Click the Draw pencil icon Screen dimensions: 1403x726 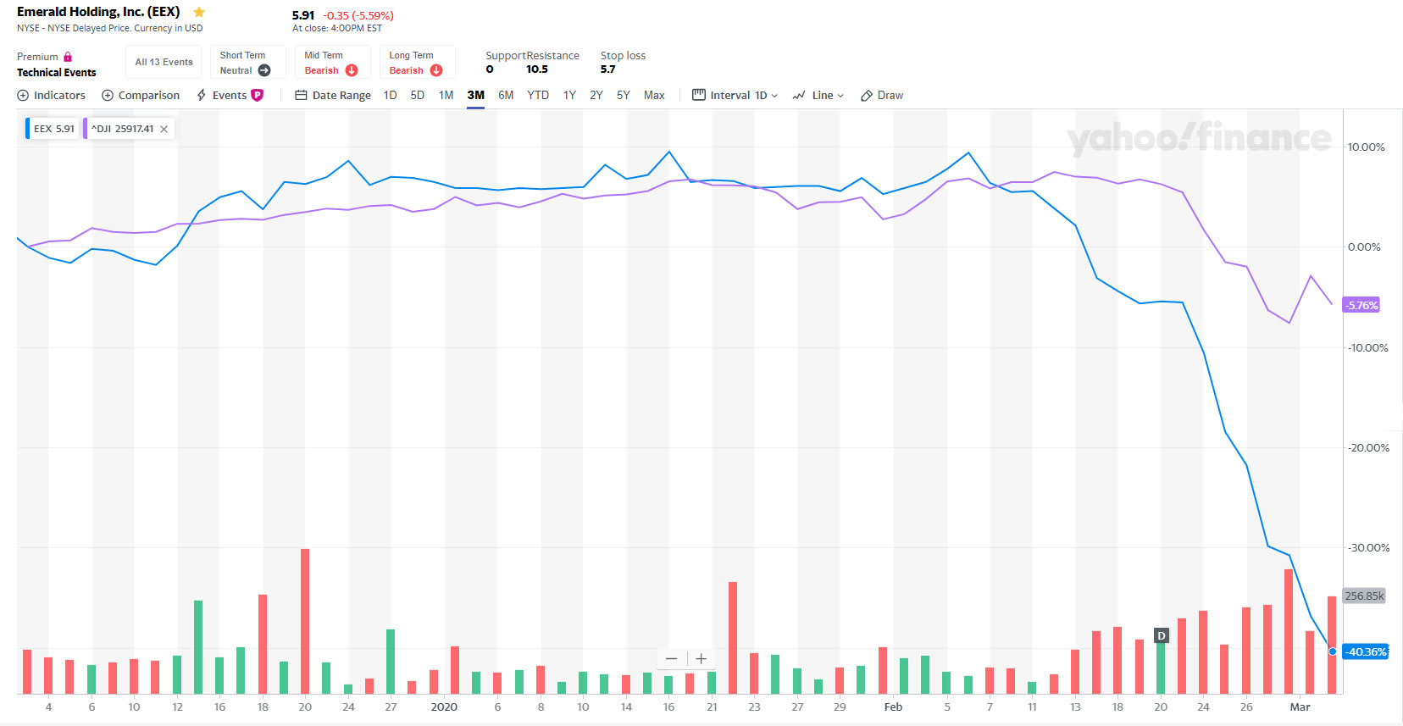pos(867,96)
